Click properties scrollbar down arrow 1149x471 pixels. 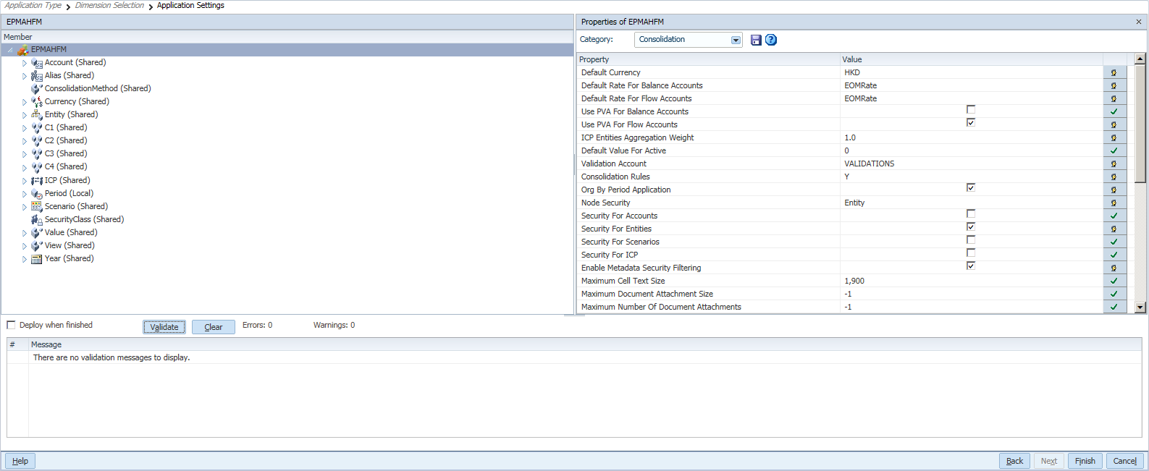(1140, 307)
